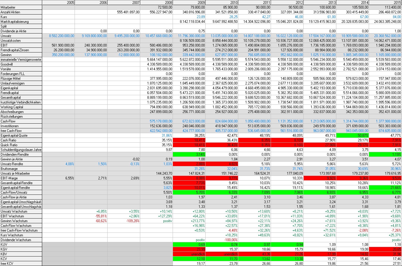Click the Vorräte row label
Screen dimensions: 402x266
point(21,69)
